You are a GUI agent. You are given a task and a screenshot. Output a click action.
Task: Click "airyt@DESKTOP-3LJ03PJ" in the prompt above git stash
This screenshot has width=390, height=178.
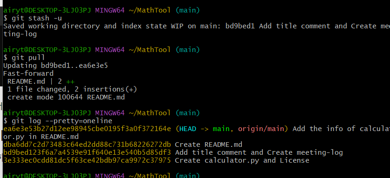pos(47,10)
